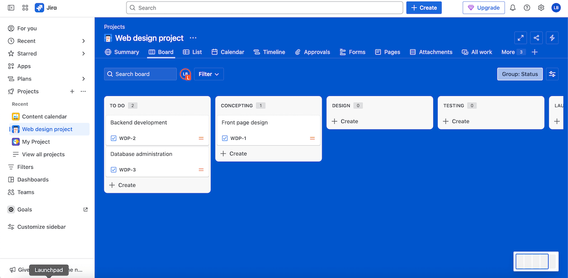The width and height of the screenshot is (568, 278).
Task: Click the WDP-2 task type checkbox icon
Action: pos(114,139)
